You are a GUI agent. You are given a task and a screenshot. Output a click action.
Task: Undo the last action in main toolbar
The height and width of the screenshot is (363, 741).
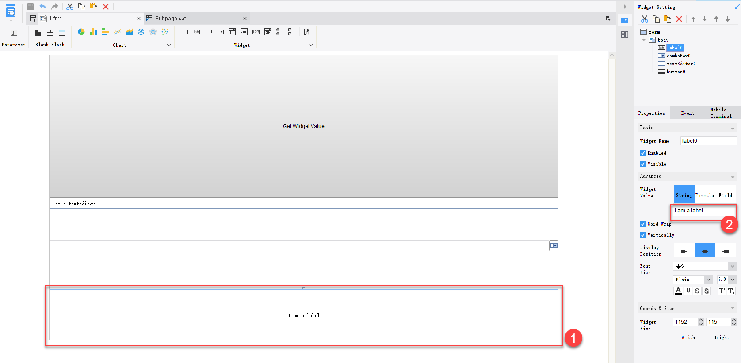pos(43,7)
